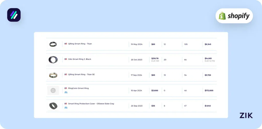Click value 8 in Protection Cover row
The width and height of the screenshot is (262, 129).
tap(165, 106)
